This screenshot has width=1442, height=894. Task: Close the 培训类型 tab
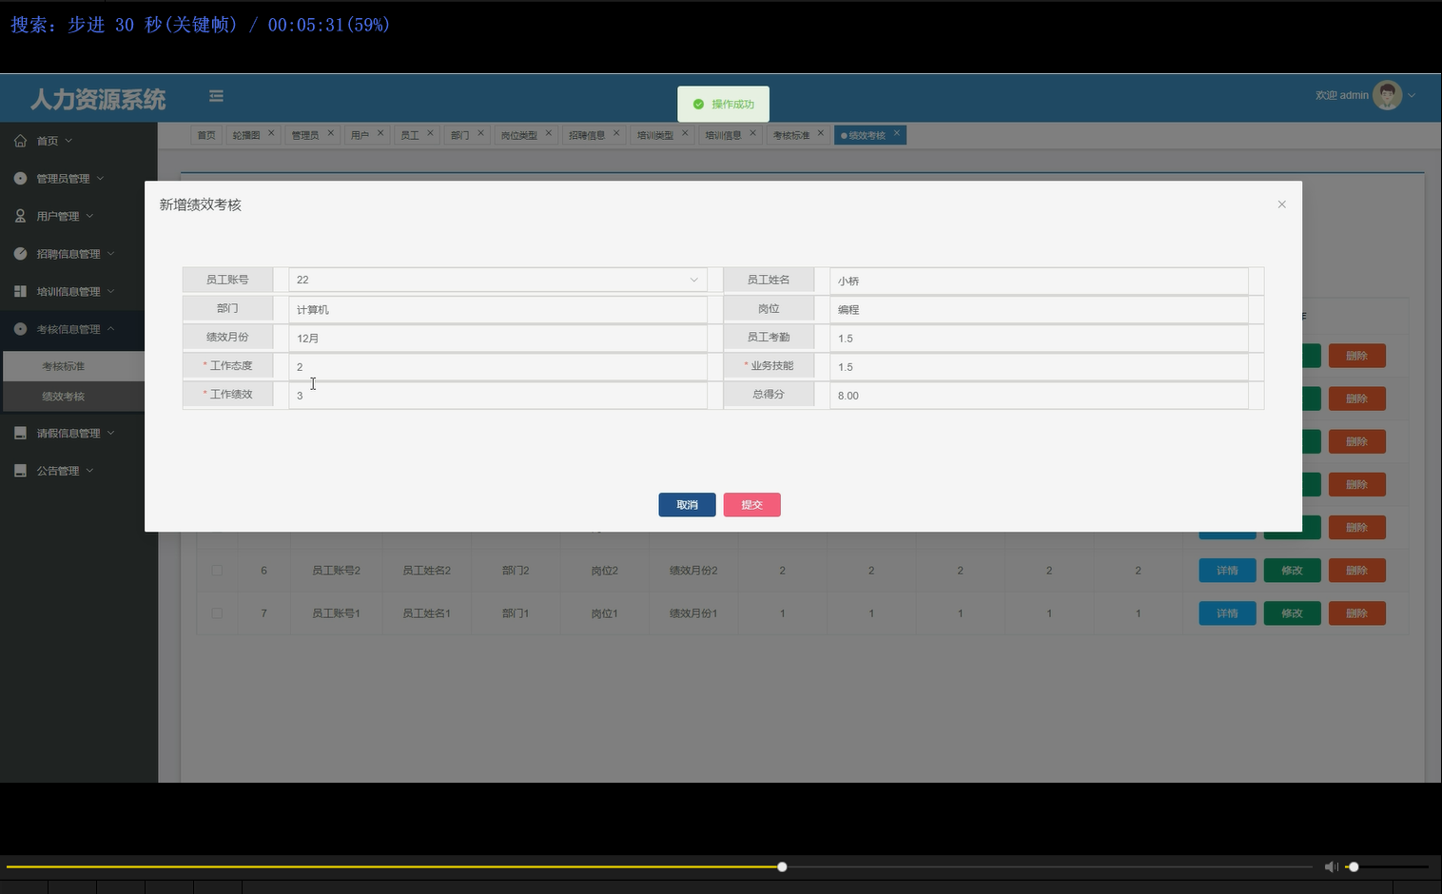tap(685, 133)
